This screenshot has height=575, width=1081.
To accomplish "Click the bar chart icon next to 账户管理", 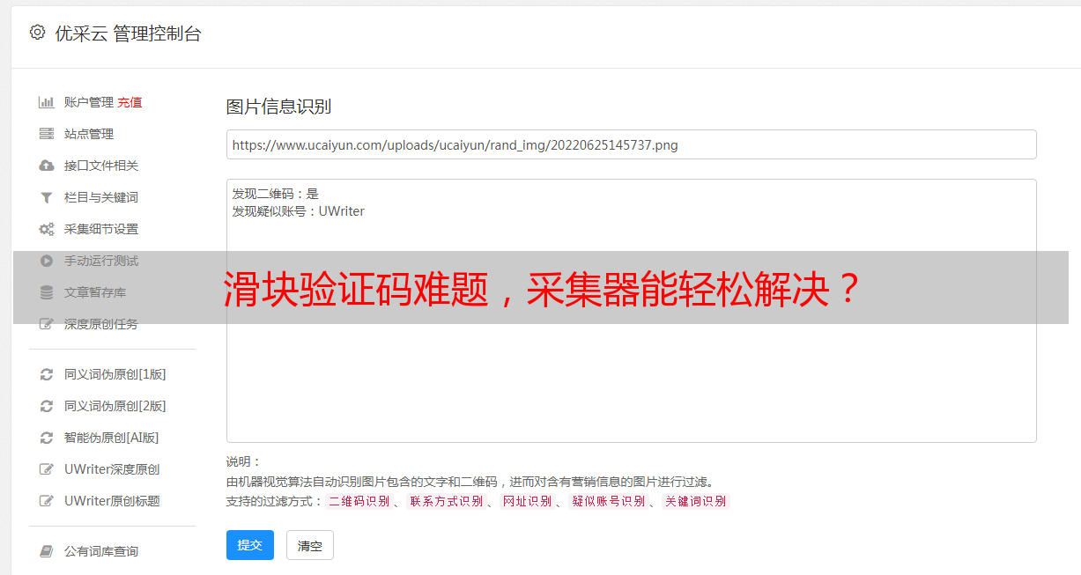I will point(47,102).
